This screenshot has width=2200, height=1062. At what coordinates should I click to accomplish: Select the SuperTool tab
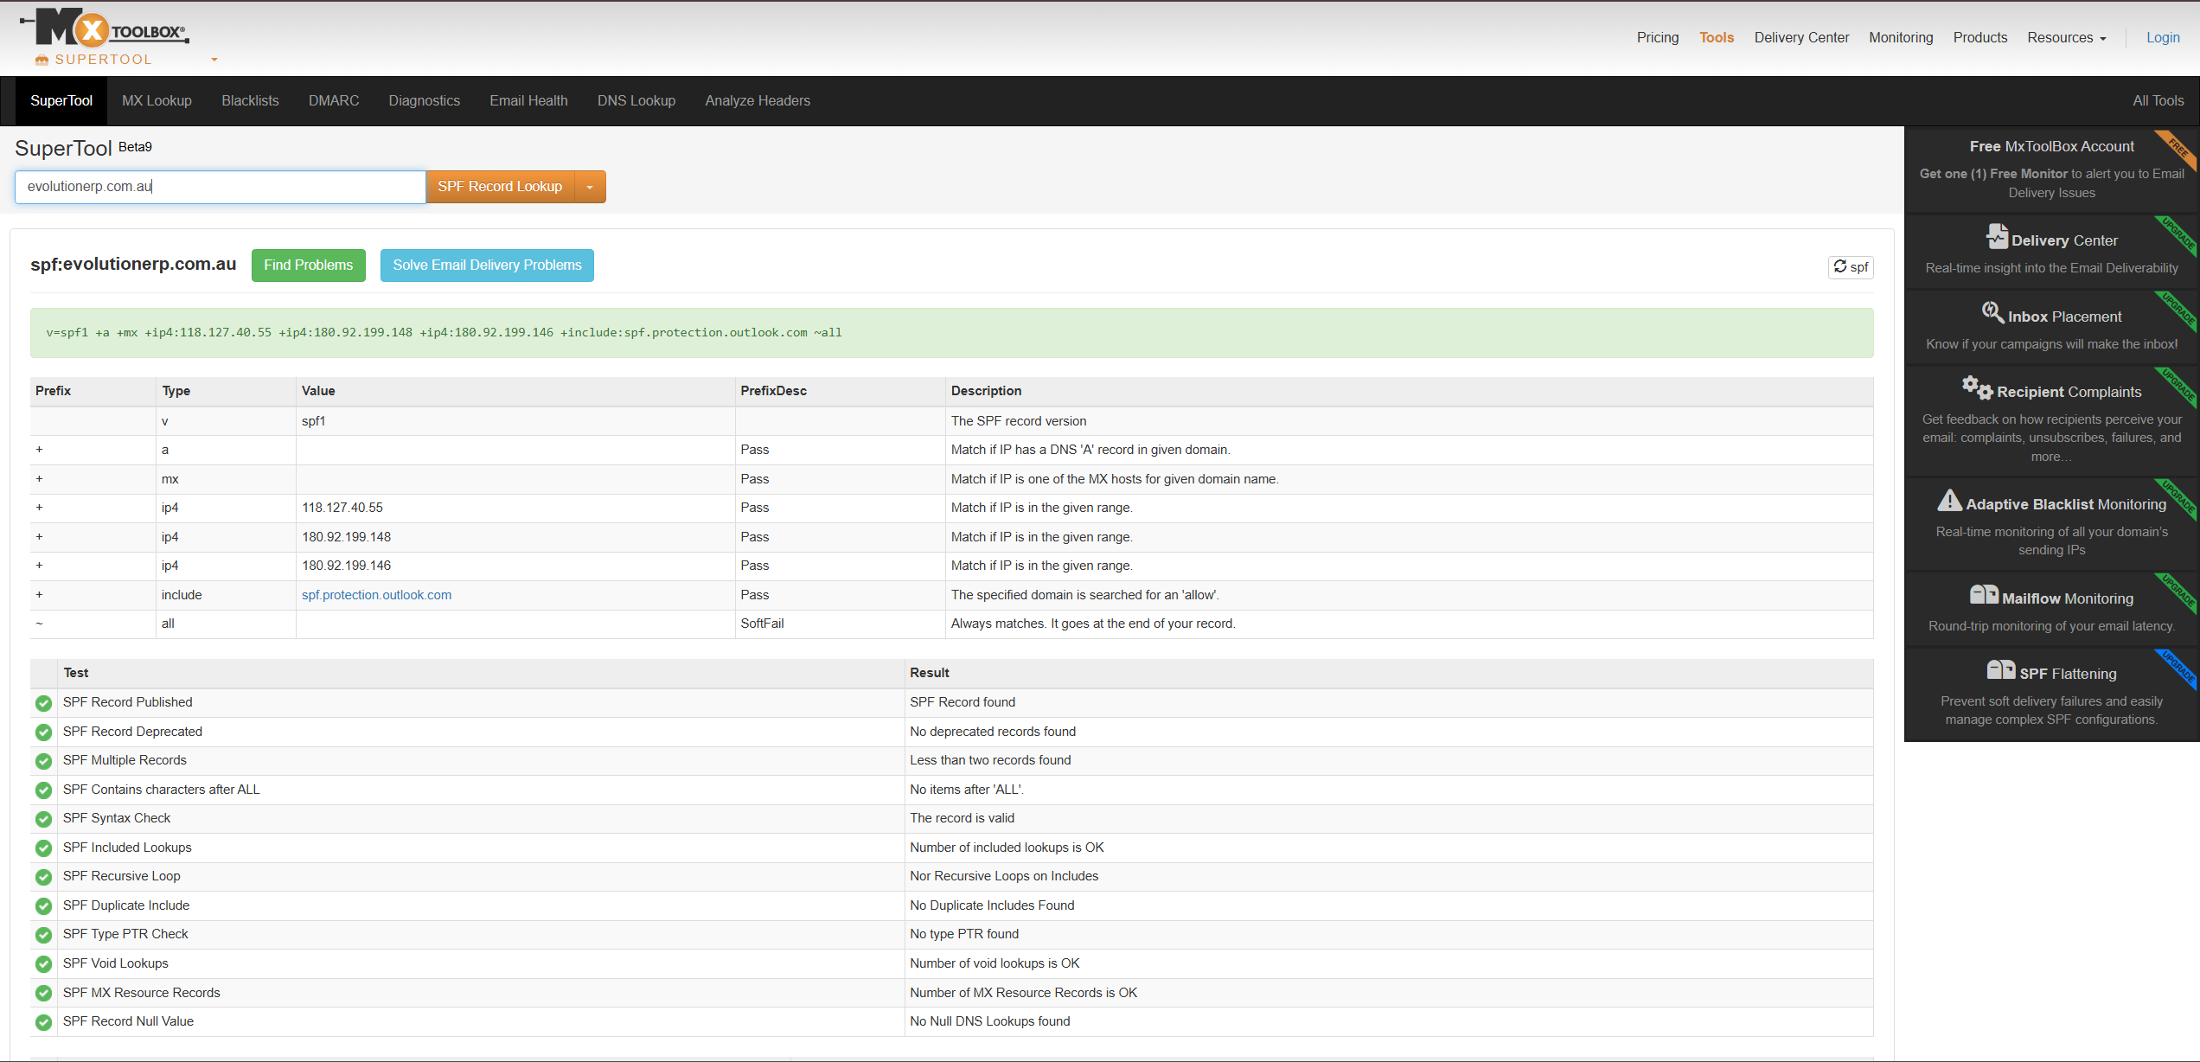click(61, 100)
